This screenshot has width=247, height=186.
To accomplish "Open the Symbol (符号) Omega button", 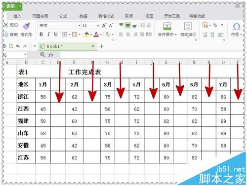I will [237, 30].
